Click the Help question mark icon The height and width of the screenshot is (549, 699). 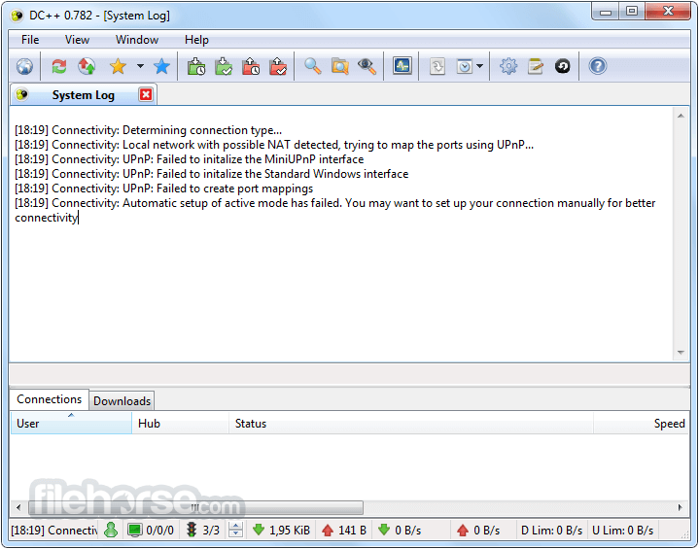pos(597,67)
